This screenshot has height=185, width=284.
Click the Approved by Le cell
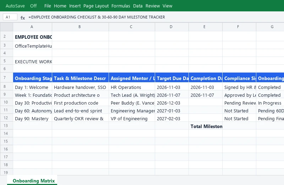[239, 95]
